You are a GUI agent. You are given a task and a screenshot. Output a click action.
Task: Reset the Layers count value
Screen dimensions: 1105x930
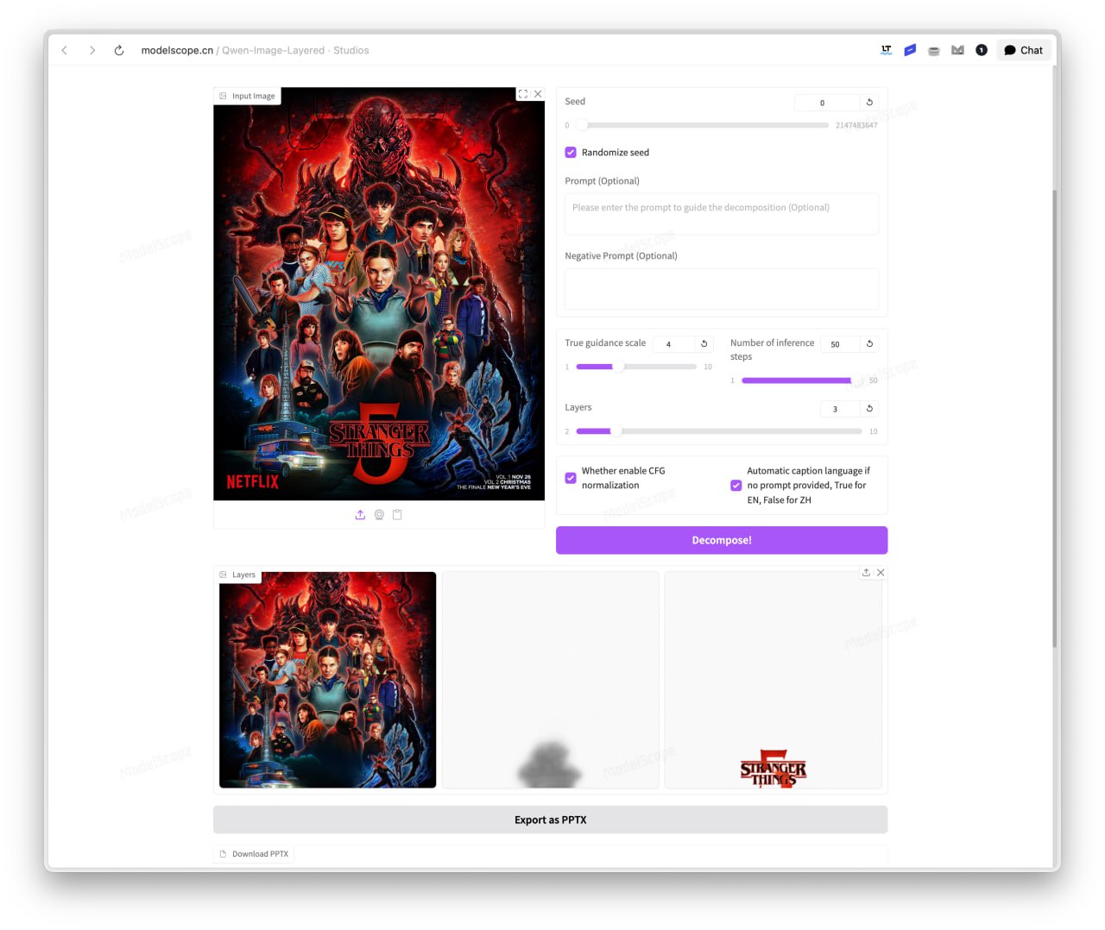pyautogui.click(x=869, y=408)
